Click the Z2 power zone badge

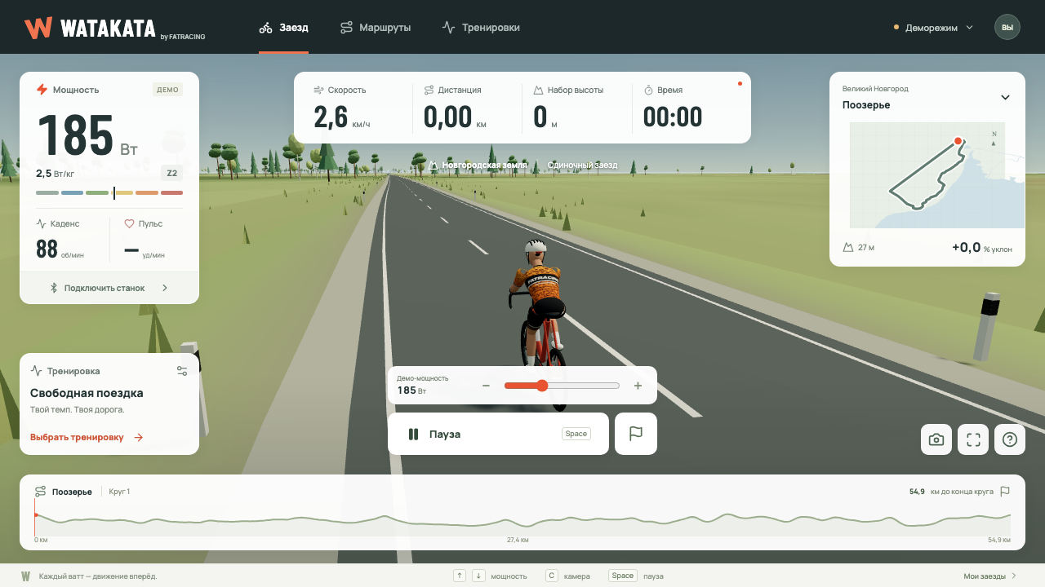[171, 173]
